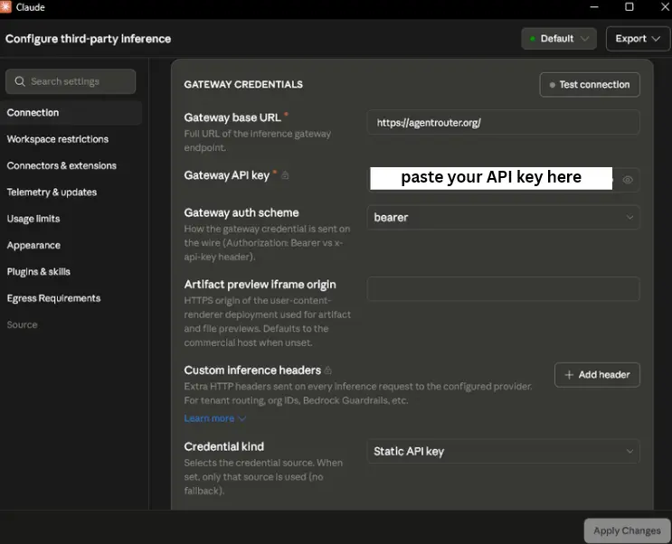
Task: Open Appearance settings section
Action: click(33, 246)
